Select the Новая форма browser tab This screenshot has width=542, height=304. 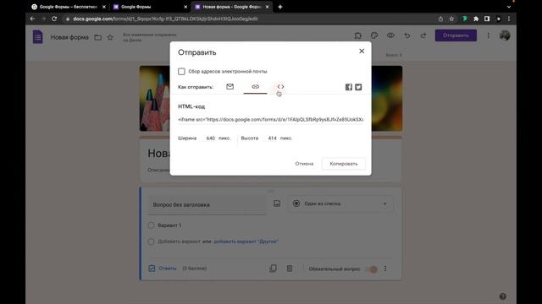[x=231, y=7]
